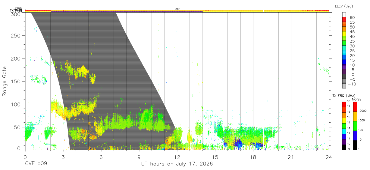This screenshot has height=170, width=370.
Task: Pick the red top segment of TX FRQ bar
Action: pyautogui.click(x=344, y=104)
